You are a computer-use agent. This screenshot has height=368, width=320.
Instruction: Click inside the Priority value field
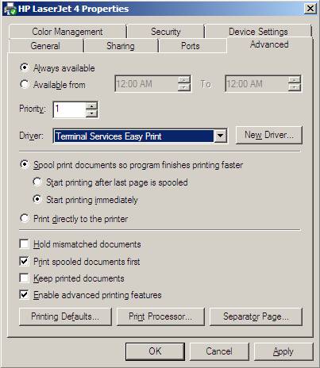[70, 109]
